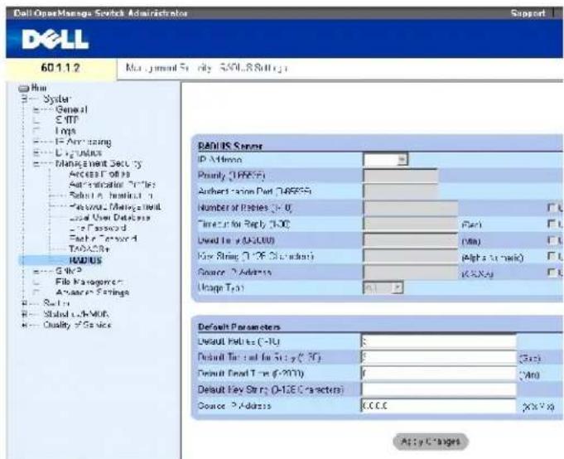This screenshot has width=564, height=459.
Task: Tick the checkbox in Timeout for Reply row
Action: click(x=551, y=224)
